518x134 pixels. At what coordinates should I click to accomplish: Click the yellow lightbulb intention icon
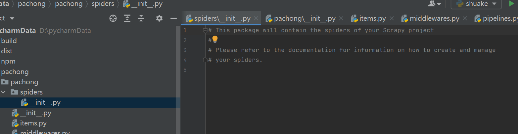[x=215, y=40]
